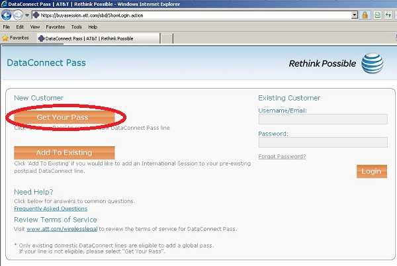The image size is (397, 266).
Task: Open the Frequently Asked Questions link
Action: click(51, 208)
